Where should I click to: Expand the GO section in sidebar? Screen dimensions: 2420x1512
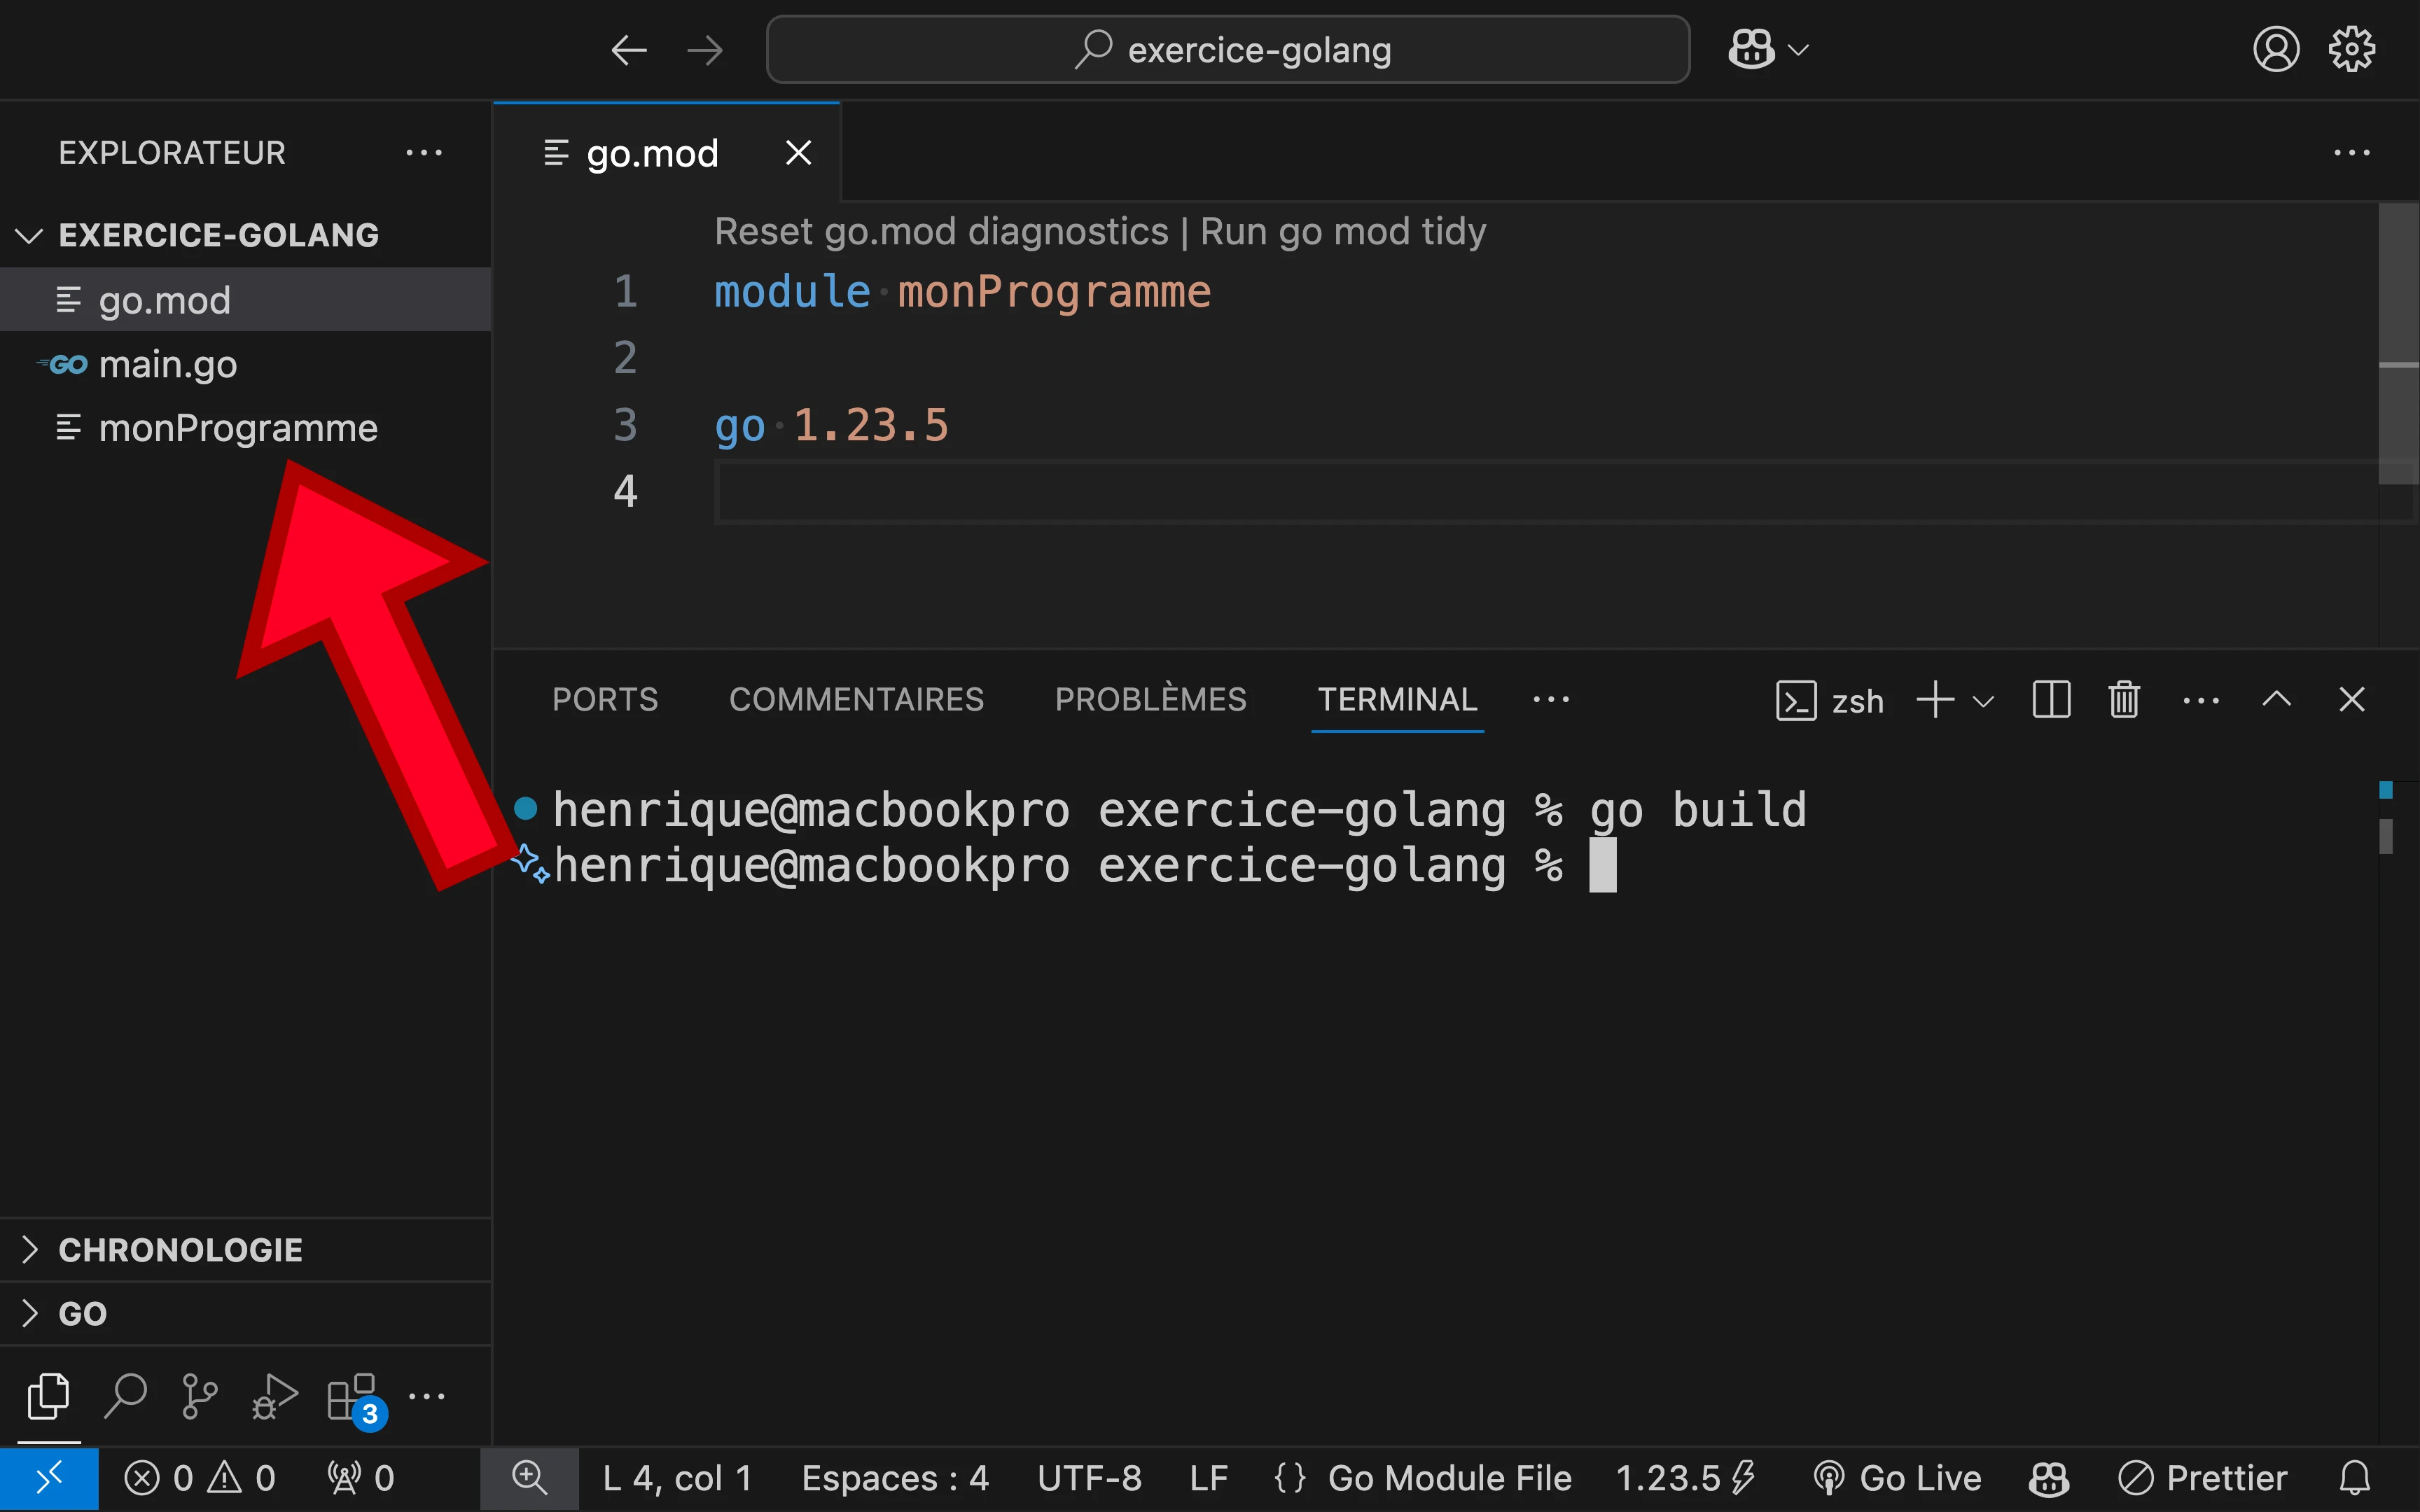245,1313
